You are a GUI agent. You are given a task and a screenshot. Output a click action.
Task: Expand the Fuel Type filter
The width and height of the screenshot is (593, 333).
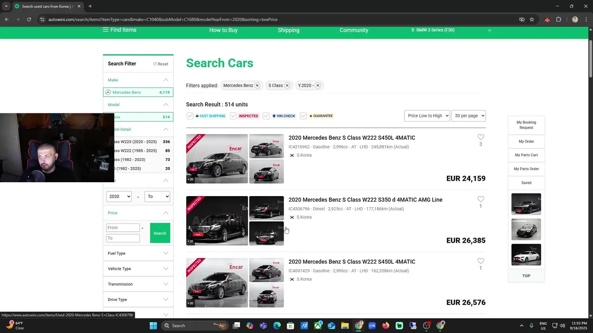click(x=138, y=253)
